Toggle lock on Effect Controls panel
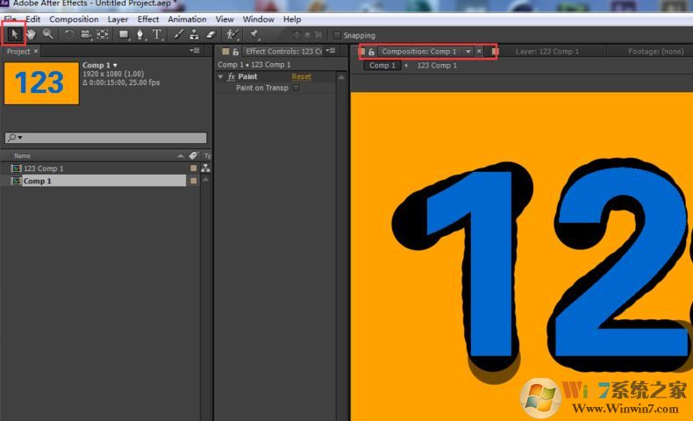Viewport: 693px width, 421px height. point(235,52)
